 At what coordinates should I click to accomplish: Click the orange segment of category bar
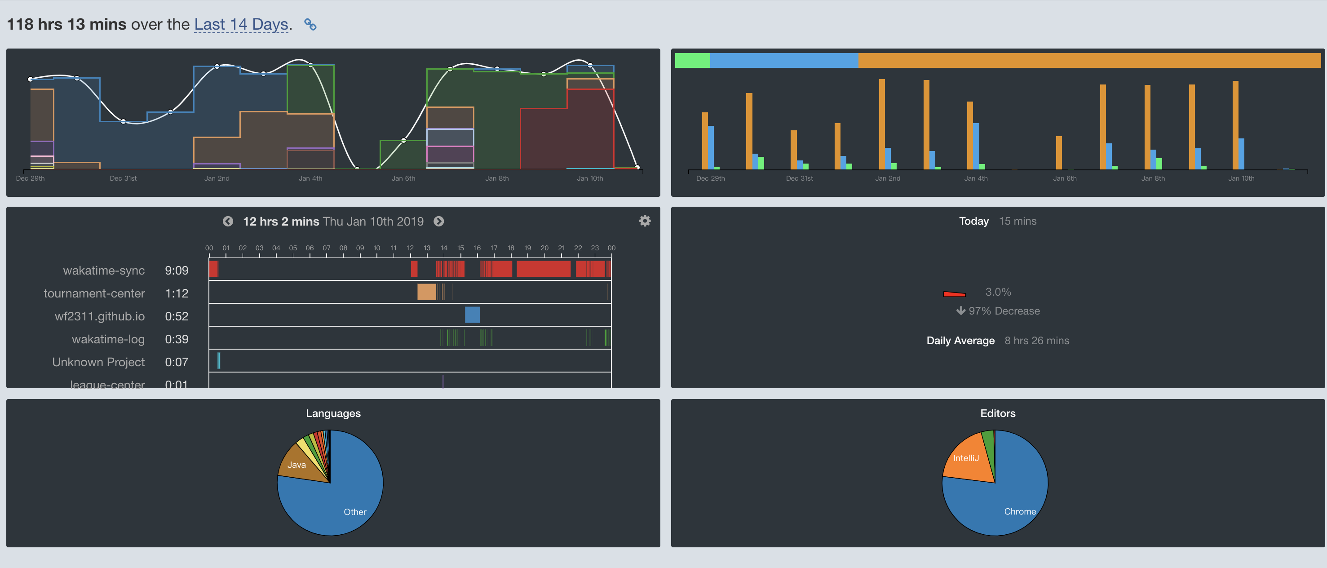[1089, 60]
